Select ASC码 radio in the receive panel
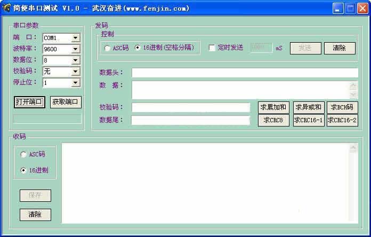Image resolution: width=371 pixels, height=237 pixels. click(x=23, y=154)
